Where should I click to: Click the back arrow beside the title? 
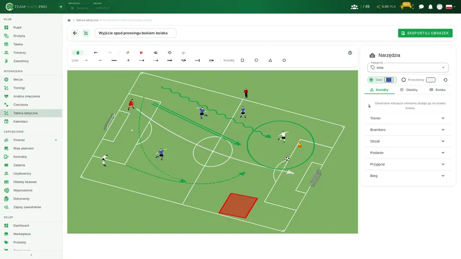pyautogui.click(x=75, y=33)
